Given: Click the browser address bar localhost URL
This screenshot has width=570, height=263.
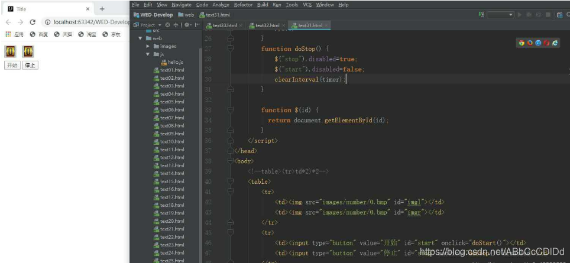Looking at the screenshot, I should coord(91,22).
